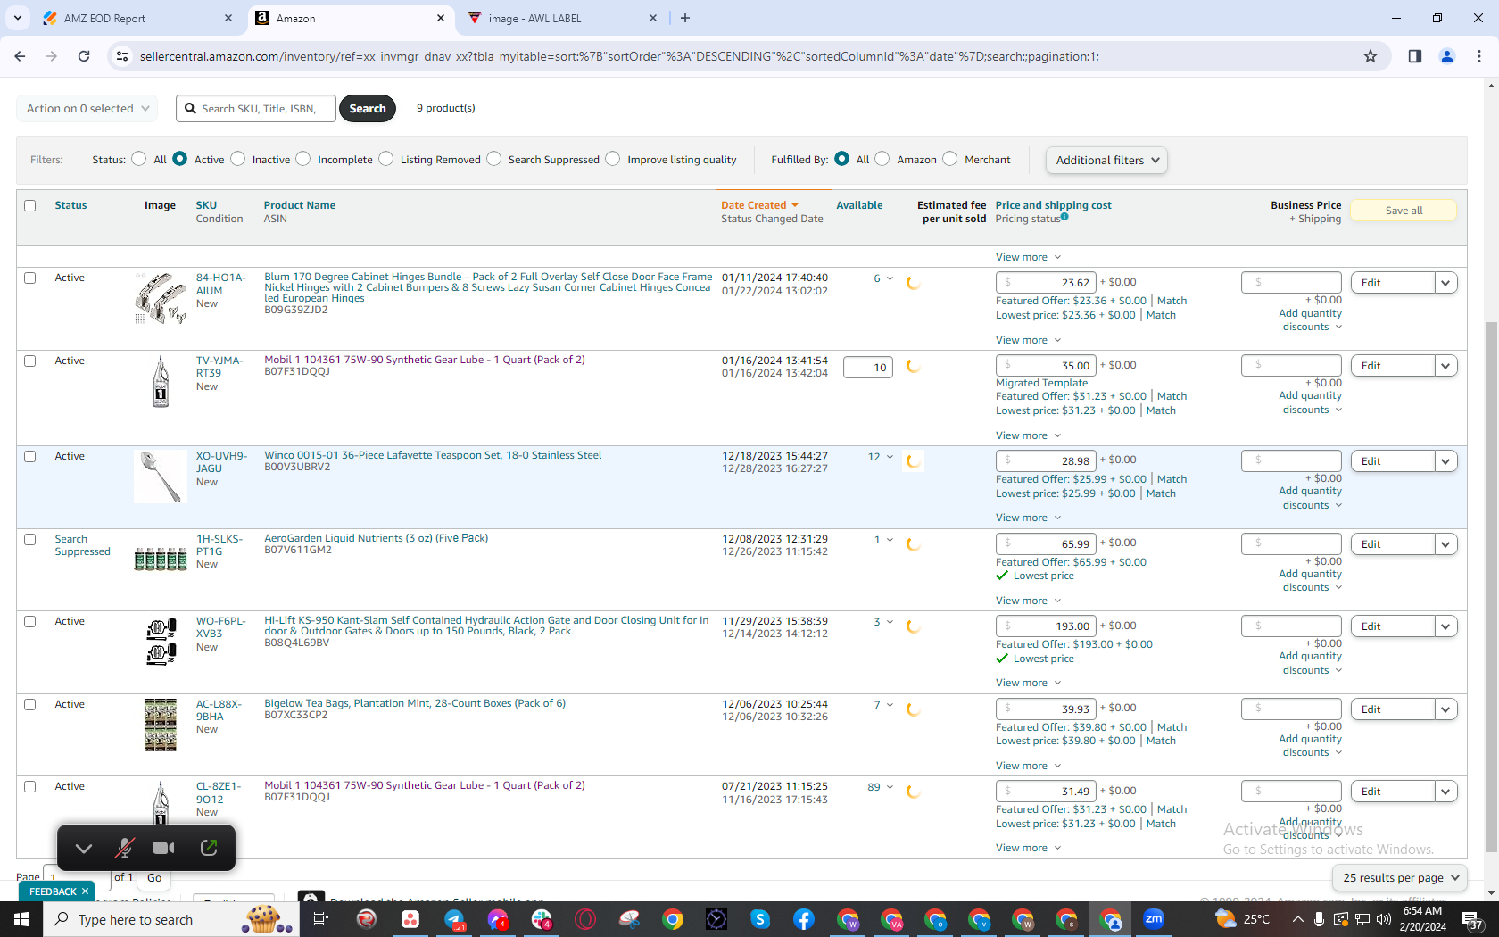Click the Messenger icon on the taskbar
This screenshot has width=1499, height=937.
[x=498, y=919]
